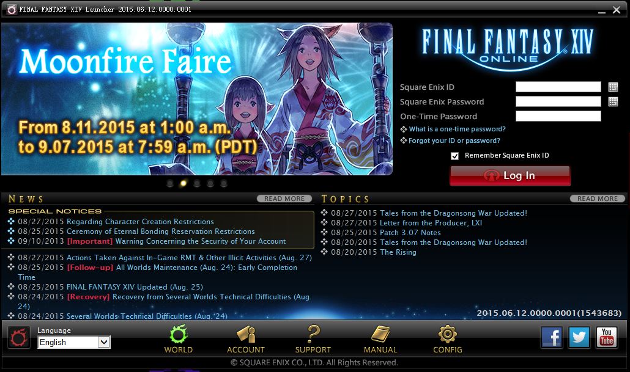Open 'Warning Concerning the Security of Your Account'

[x=201, y=241]
